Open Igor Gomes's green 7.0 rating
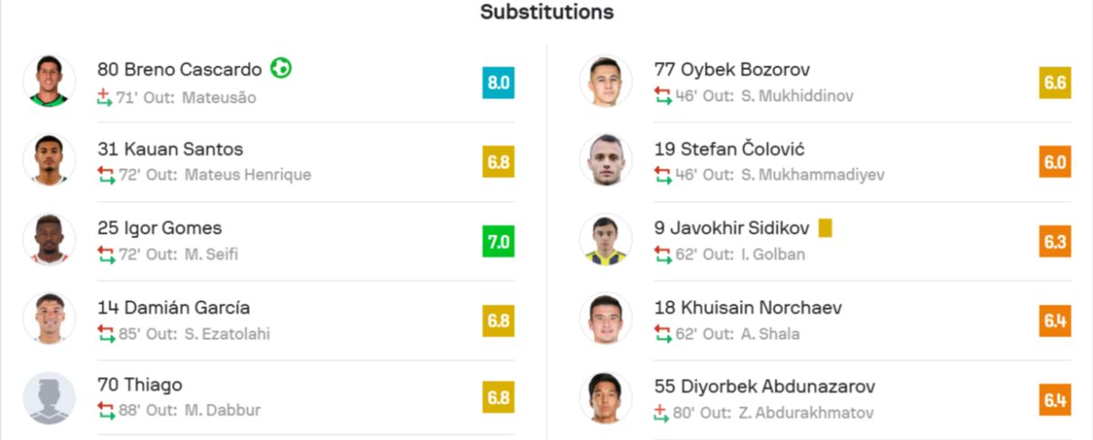 (x=498, y=241)
